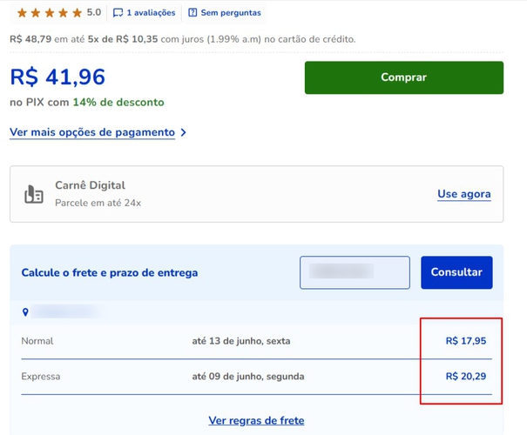The height and width of the screenshot is (435, 527).
Task: Expand payment options using the chevron arrow
Action: (183, 133)
